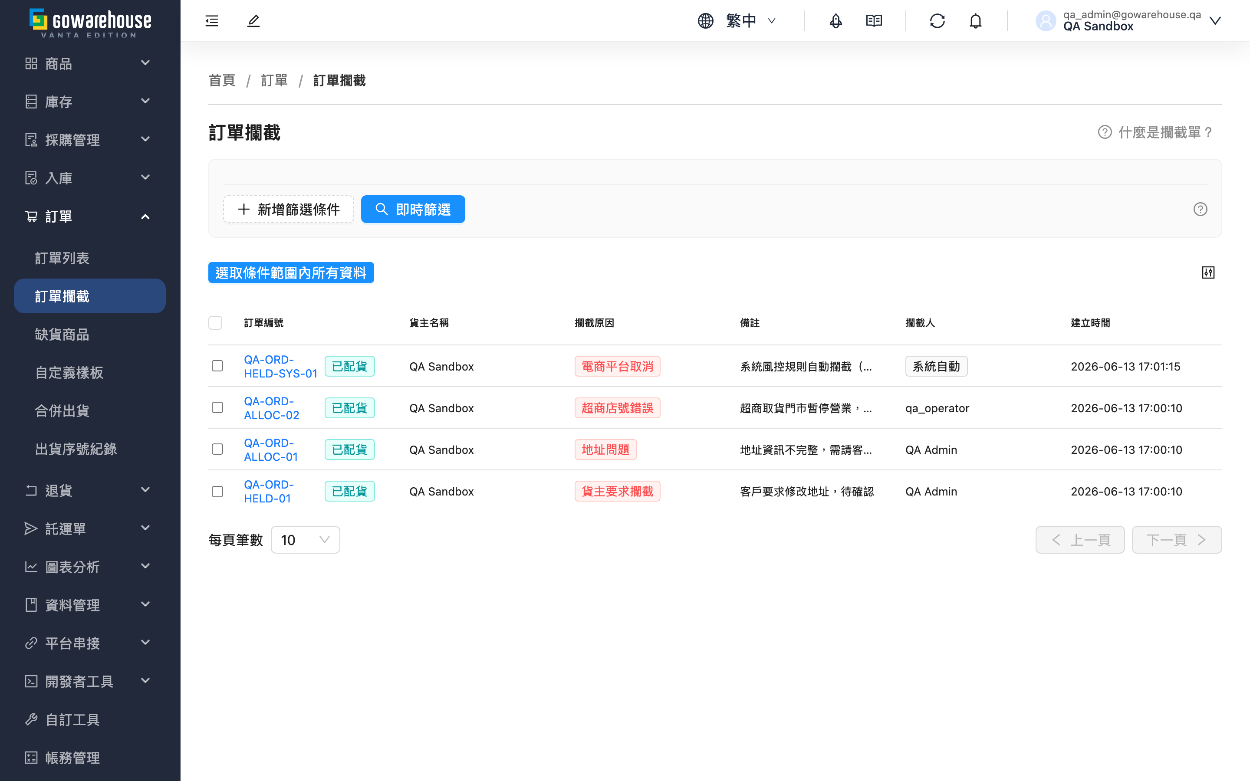Open 什麼是攔截單？ help link

[1155, 132]
